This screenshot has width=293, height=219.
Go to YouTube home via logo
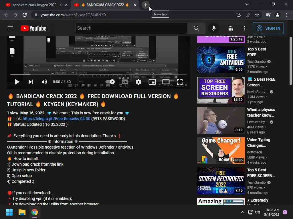[33, 28]
